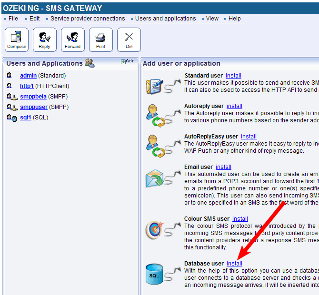Open the View menu

pos(212,19)
